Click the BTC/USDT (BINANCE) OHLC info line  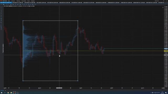19,6
